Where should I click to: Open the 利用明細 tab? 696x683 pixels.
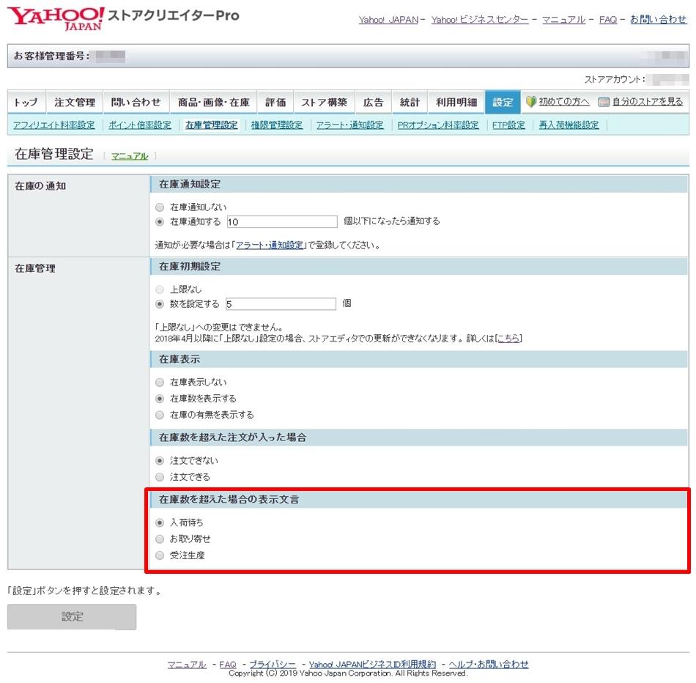[456, 102]
